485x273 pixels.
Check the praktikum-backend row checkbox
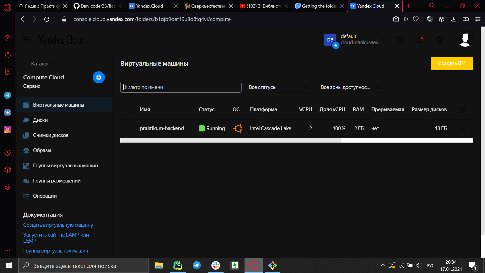click(x=130, y=128)
